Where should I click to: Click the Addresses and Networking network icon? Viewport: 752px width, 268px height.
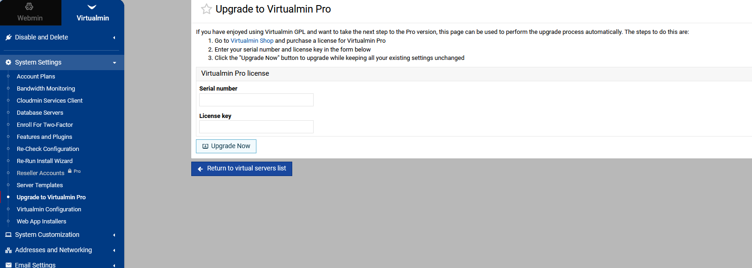coord(8,250)
